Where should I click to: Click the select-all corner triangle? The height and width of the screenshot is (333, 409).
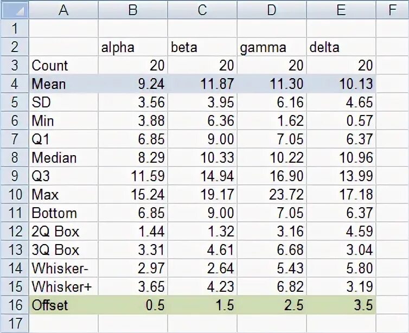coord(14,10)
